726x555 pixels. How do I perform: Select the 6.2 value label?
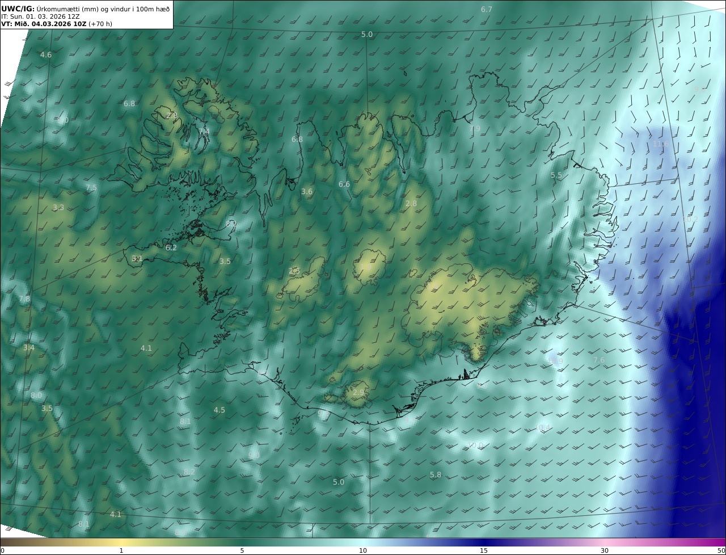click(171, 248)
